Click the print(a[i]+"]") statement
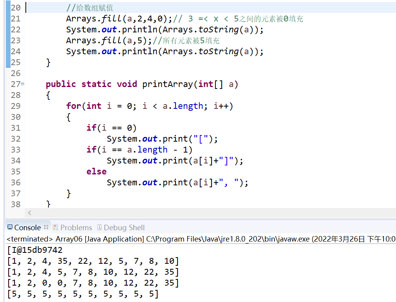This screenshot has height=302, width=396. click(175, 161)
